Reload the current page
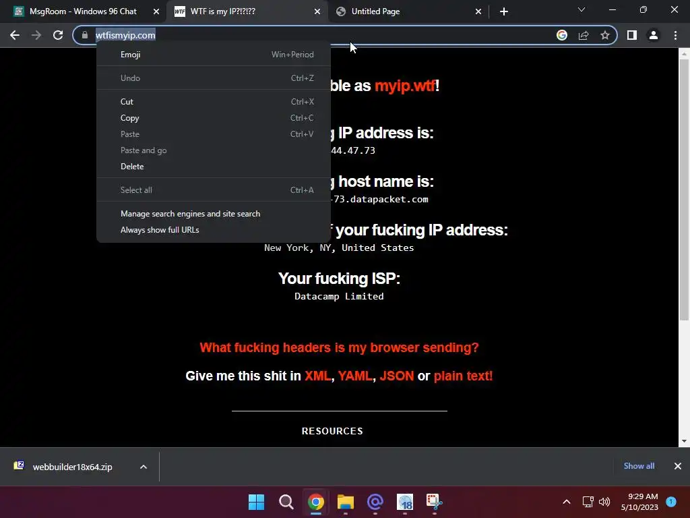This screenshot has height=518, width=690. tap(58, 35)
